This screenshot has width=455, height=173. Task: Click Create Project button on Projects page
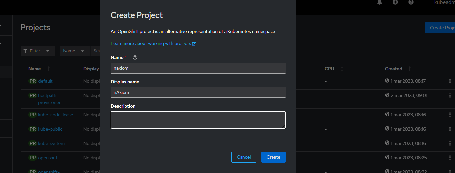point(440,28)
